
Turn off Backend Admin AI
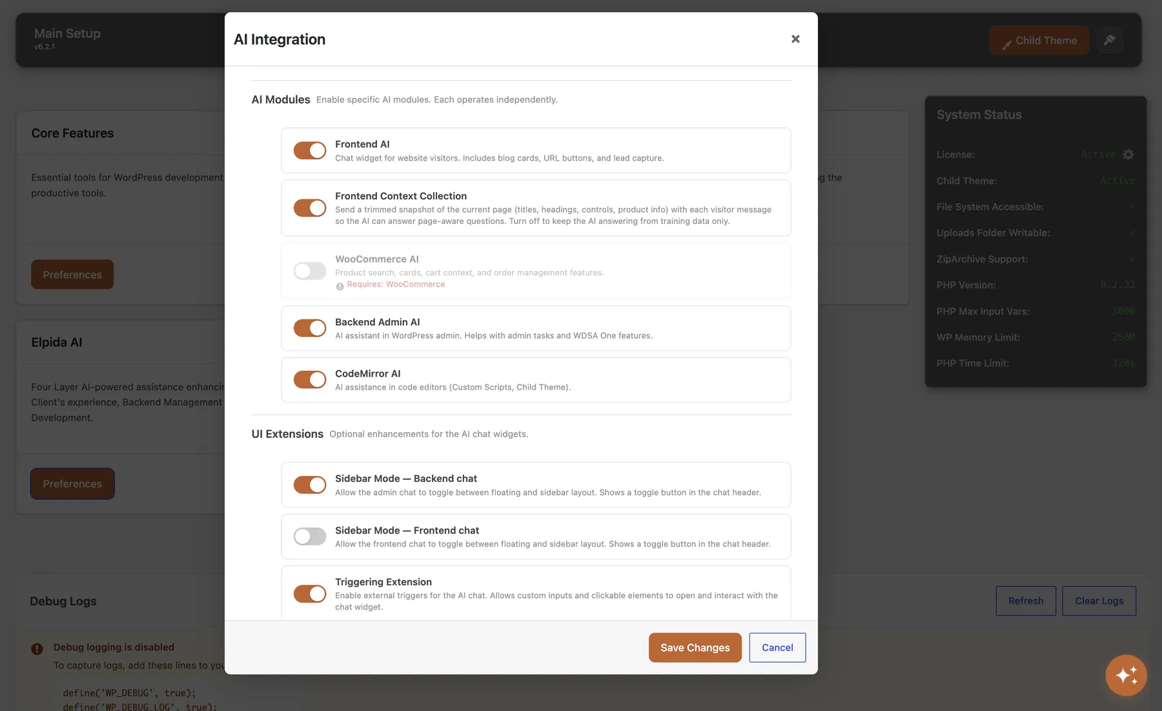pos(310,328)
